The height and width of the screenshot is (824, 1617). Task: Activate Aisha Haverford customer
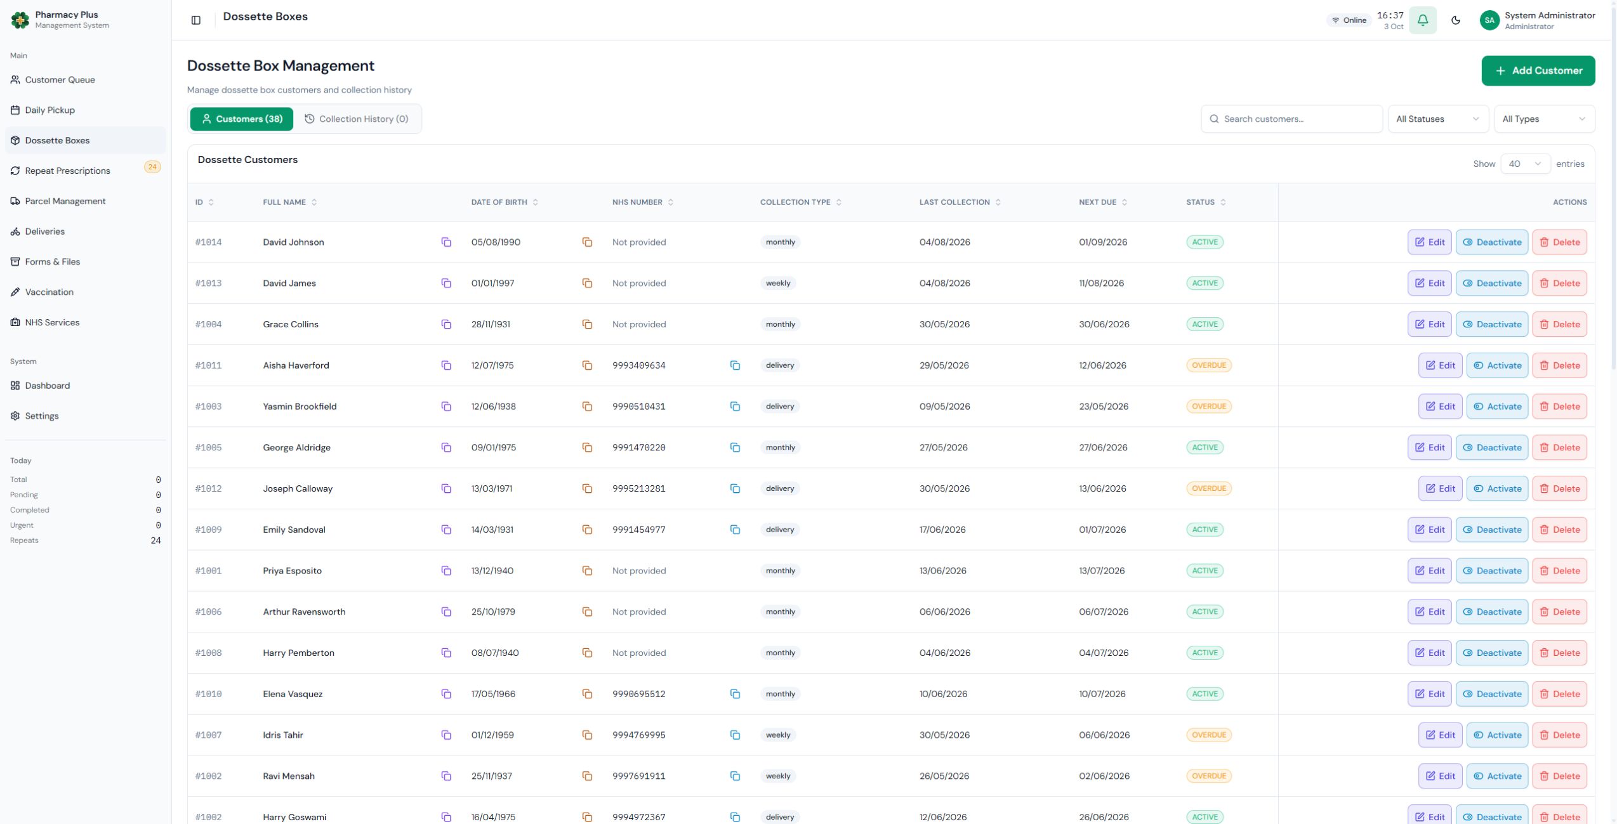tap(1497, 365)
